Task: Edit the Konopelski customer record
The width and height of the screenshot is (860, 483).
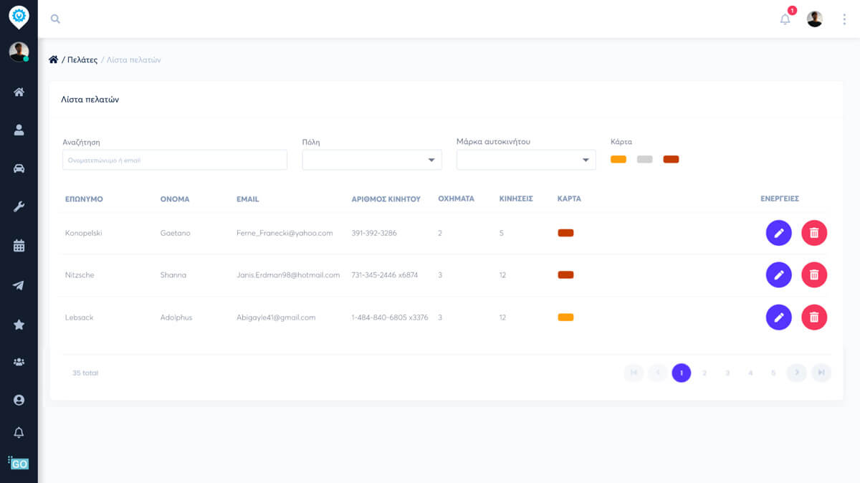Action: coord(779,232)
